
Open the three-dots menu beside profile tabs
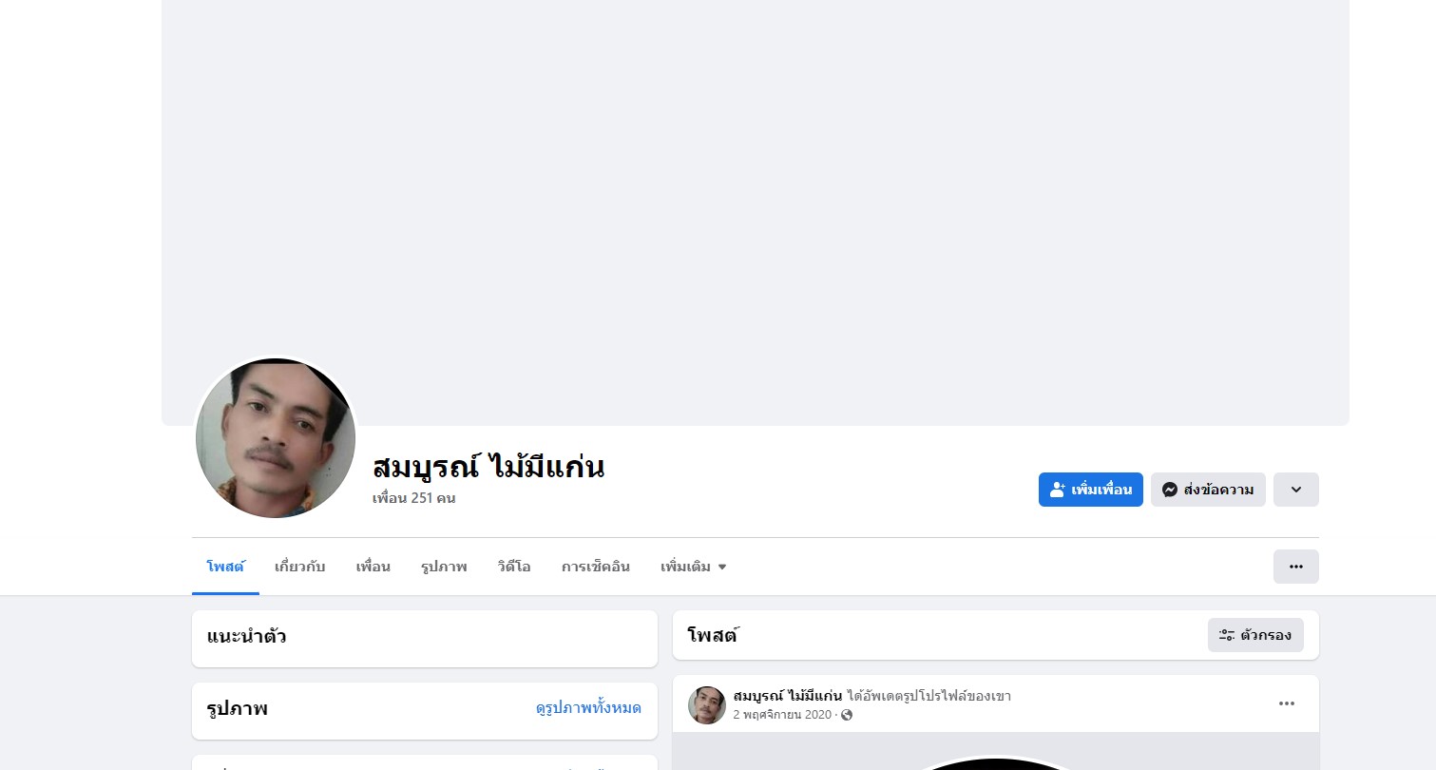point(1296,567)
